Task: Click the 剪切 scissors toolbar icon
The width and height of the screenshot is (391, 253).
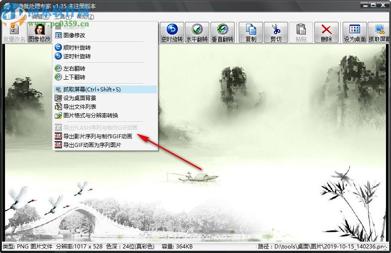Action: tap(276, 32)
